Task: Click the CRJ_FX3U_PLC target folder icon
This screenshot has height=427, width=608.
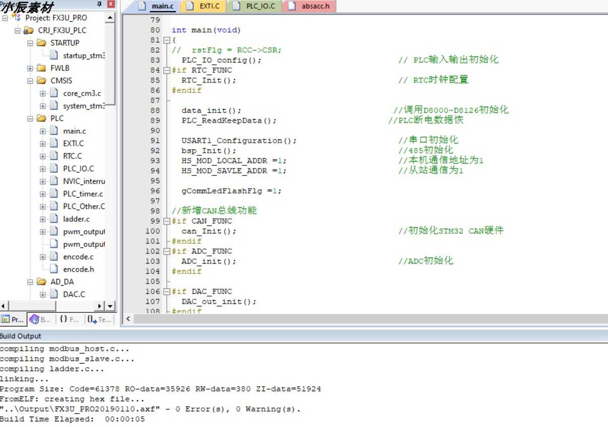Action: pyautogui.click(x=29, y=30)
